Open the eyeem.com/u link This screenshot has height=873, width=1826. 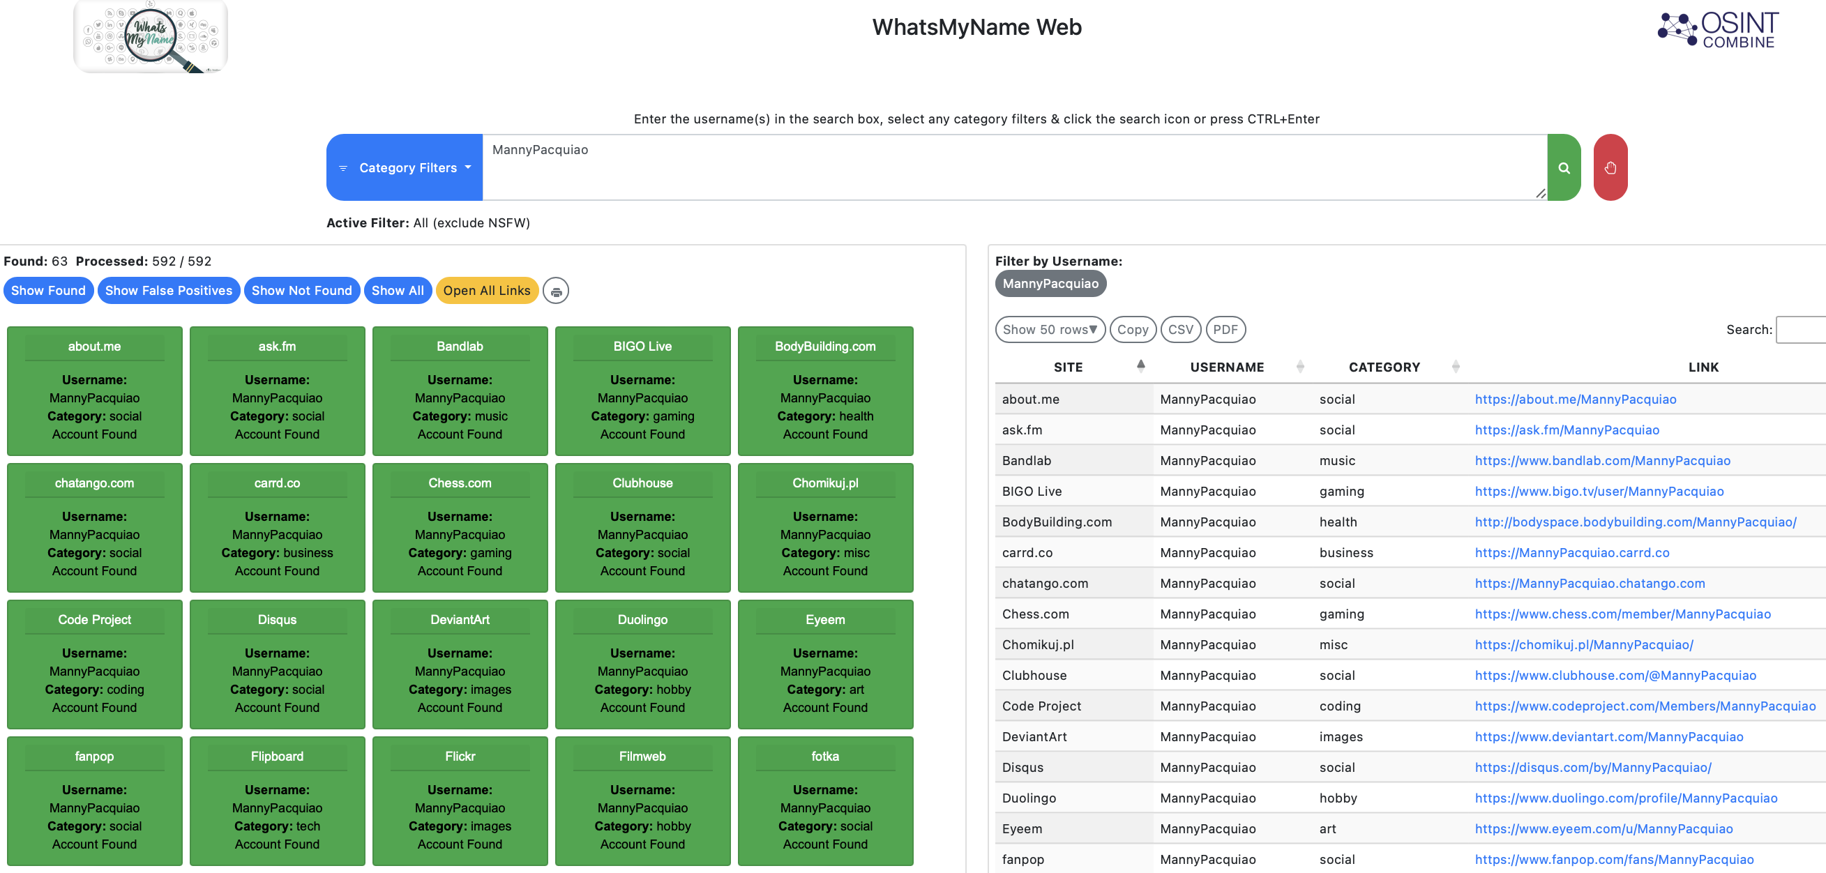[1604, 829]
